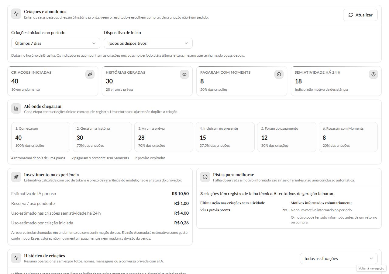Click the pulse icon beside Criações e abandonos
The height and width of the screenshot is (274, 389).
pos(16,14)
